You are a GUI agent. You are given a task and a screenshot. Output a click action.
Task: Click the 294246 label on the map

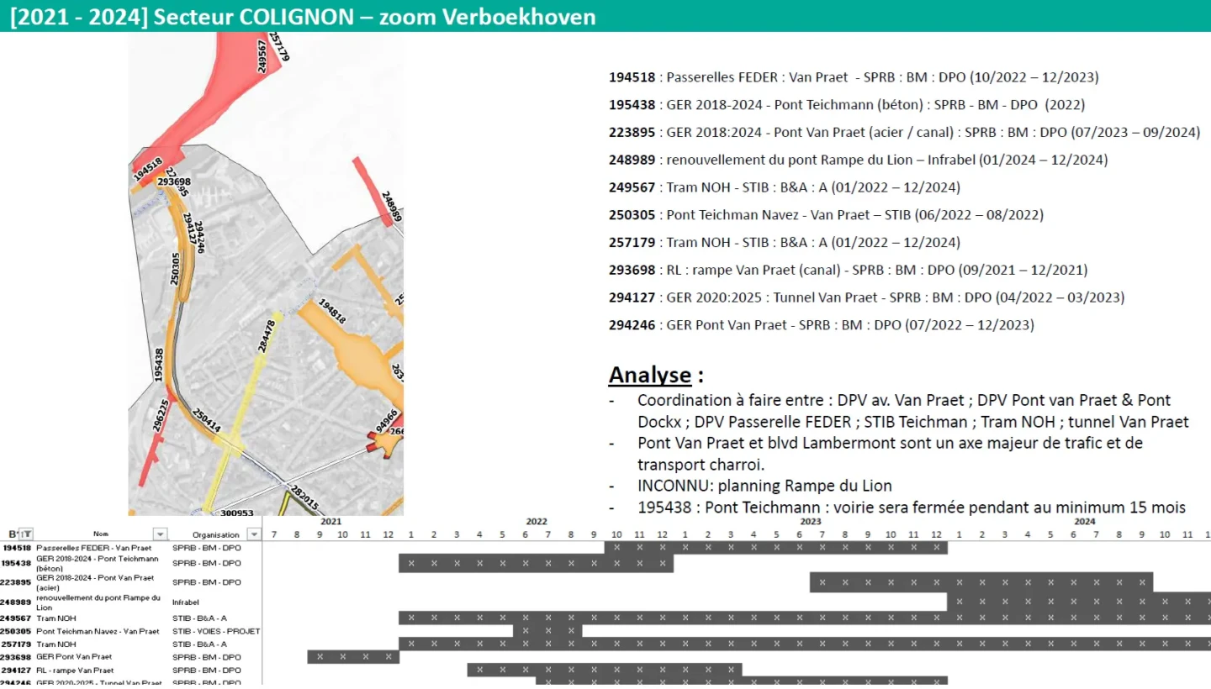(198, 236)
